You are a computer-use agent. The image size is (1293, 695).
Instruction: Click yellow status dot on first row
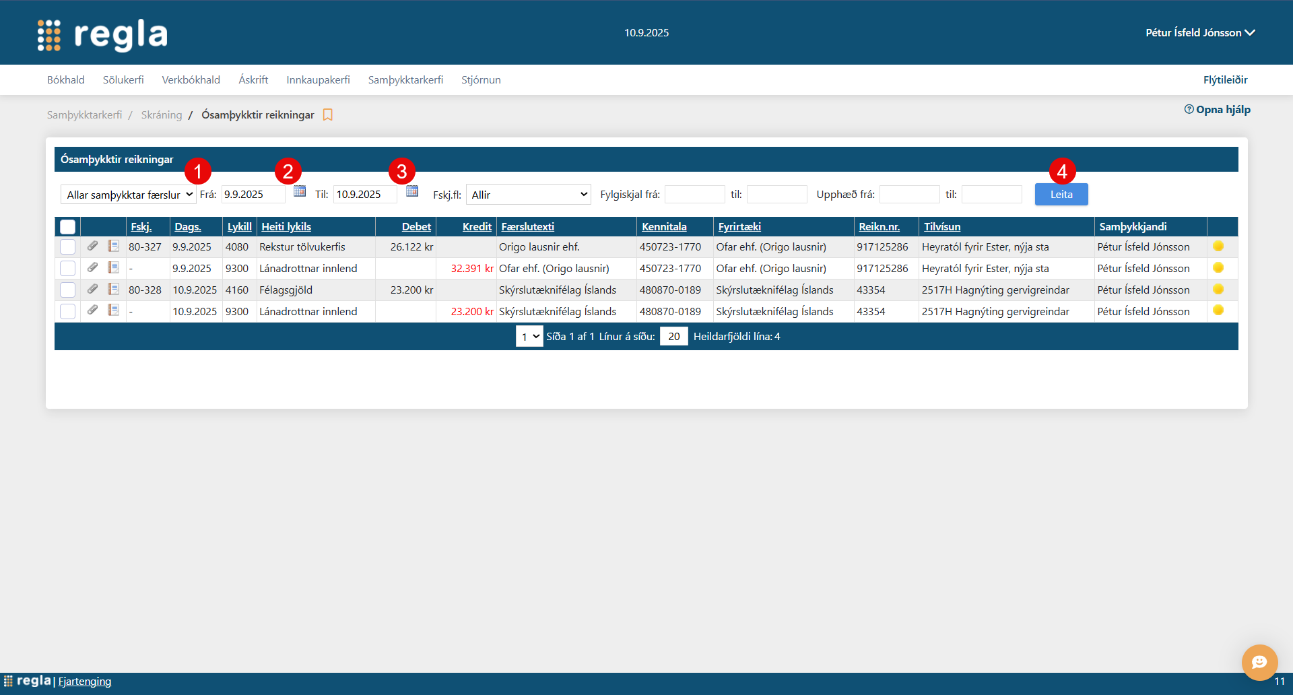click(1218, 246)
